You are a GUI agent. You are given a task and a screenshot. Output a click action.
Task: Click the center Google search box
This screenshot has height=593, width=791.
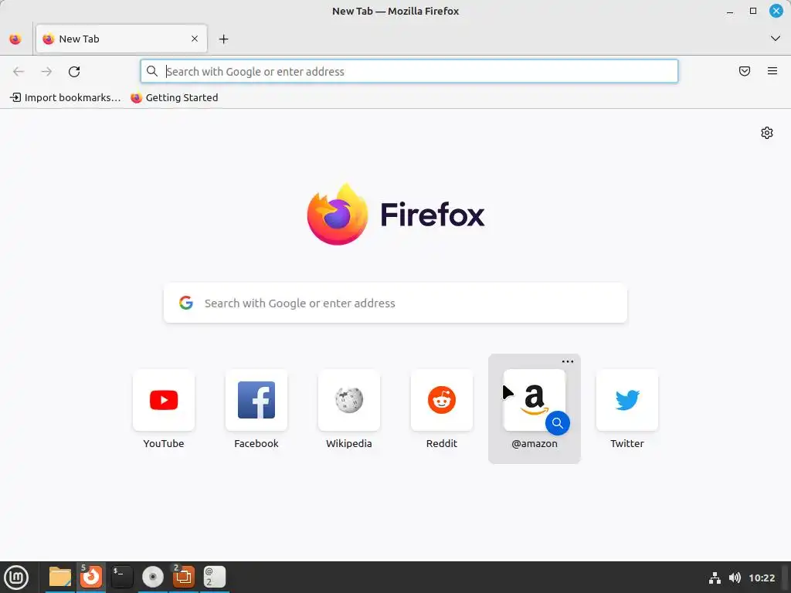pyautogui.click(x=395, y=303)
